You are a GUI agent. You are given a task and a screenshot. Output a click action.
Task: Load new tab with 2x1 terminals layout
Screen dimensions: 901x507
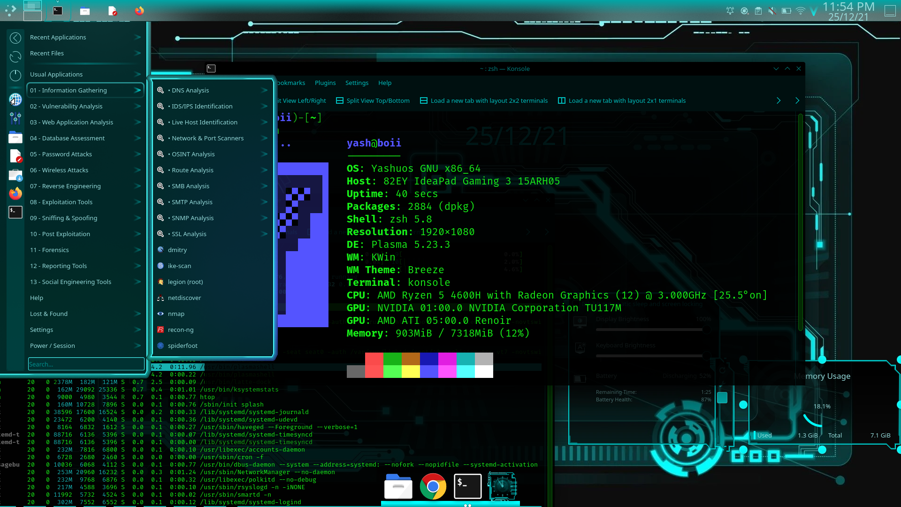[x=622, y=100]
